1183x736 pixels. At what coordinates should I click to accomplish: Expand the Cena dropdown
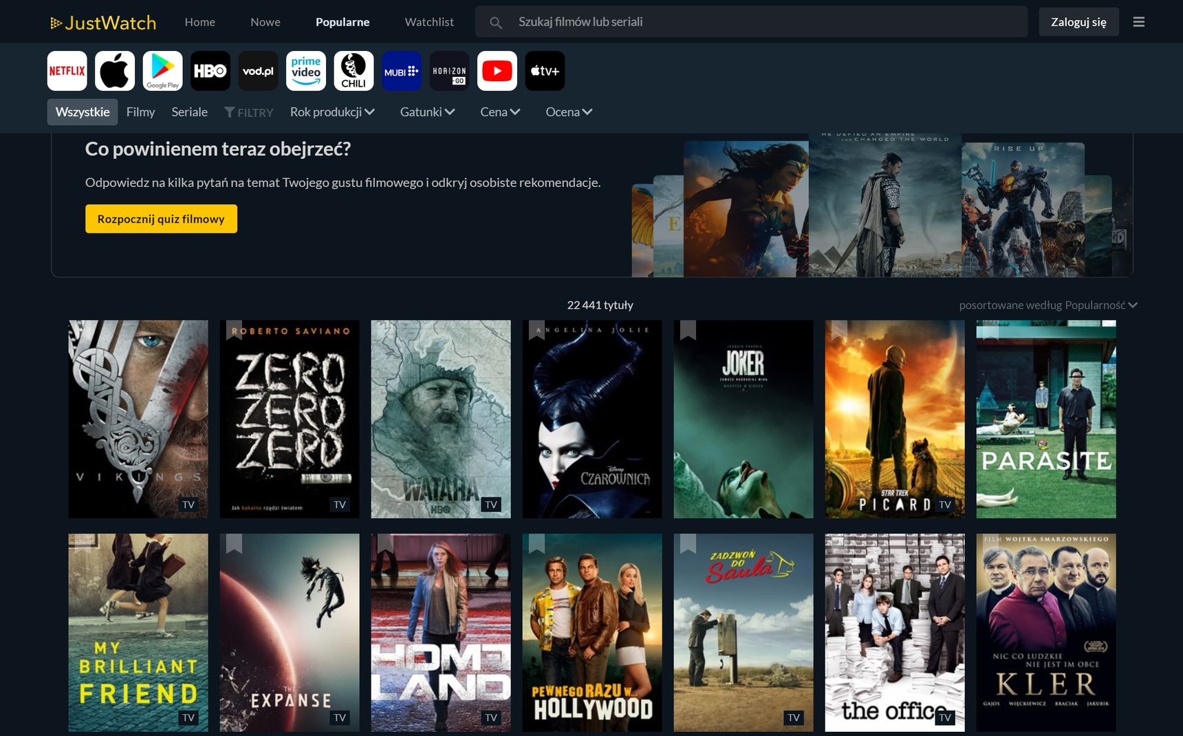coord(500,112)
